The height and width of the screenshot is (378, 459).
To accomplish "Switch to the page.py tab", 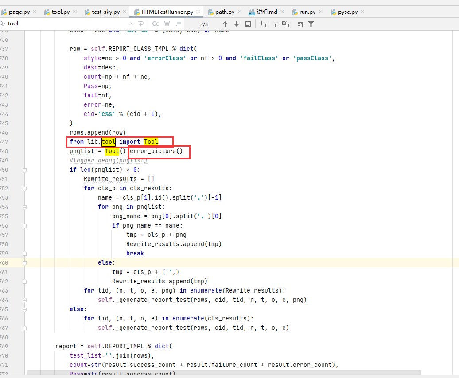I will pos(19,12).
